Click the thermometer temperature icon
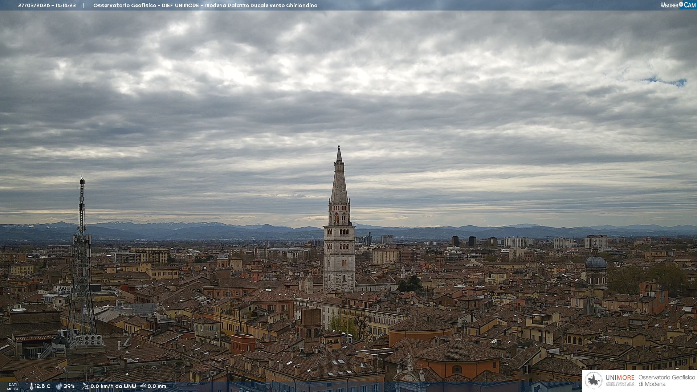Image resolution: width=697 pixels, height=392 pixels. [32, 386]
